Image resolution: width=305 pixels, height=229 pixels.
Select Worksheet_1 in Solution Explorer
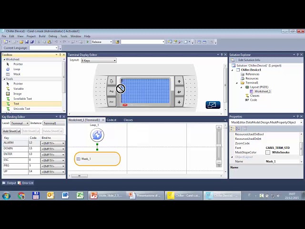(x=262, y=91)
